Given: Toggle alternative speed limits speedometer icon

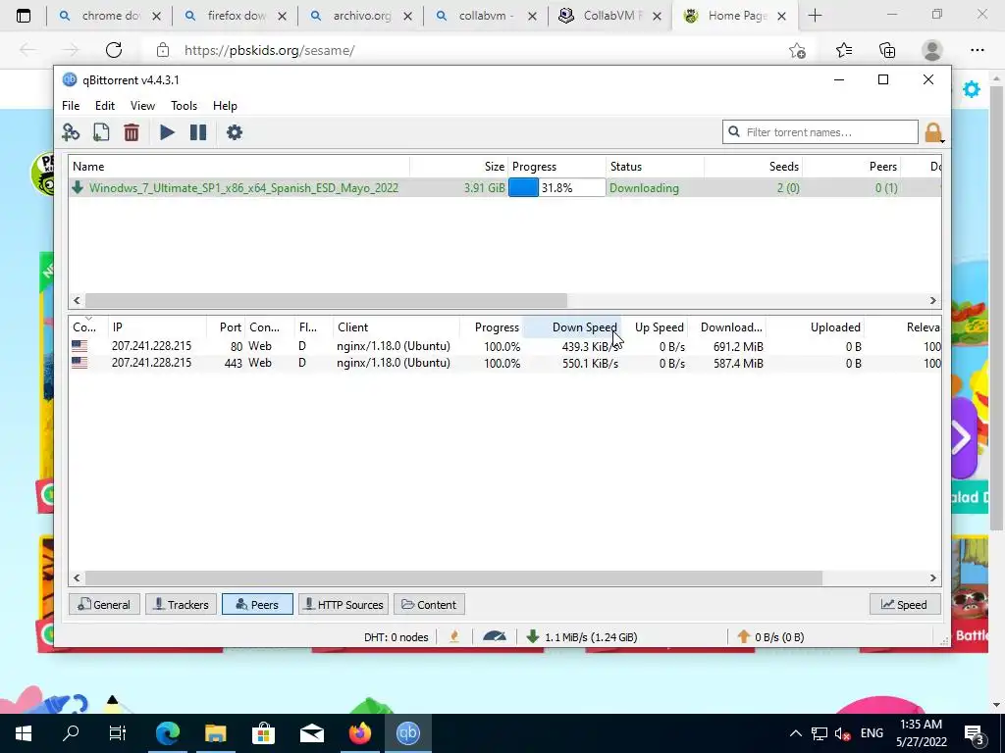Looking at the screenshot, I should click(x=495, y=636).
